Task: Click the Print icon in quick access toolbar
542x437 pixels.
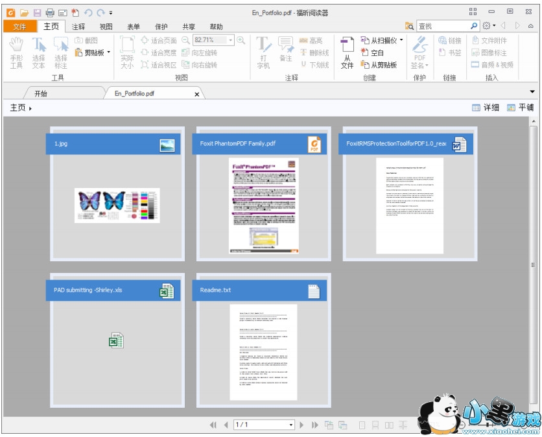Action: pos(50,12)
